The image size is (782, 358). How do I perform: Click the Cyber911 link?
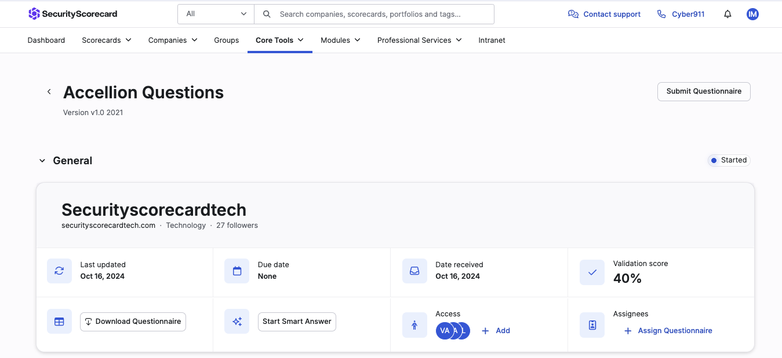688,14
